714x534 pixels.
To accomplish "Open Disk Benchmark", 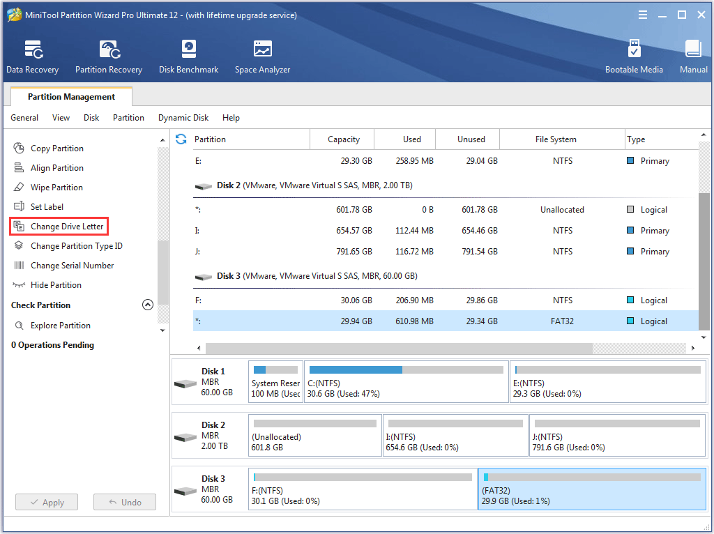I will 188,57.
